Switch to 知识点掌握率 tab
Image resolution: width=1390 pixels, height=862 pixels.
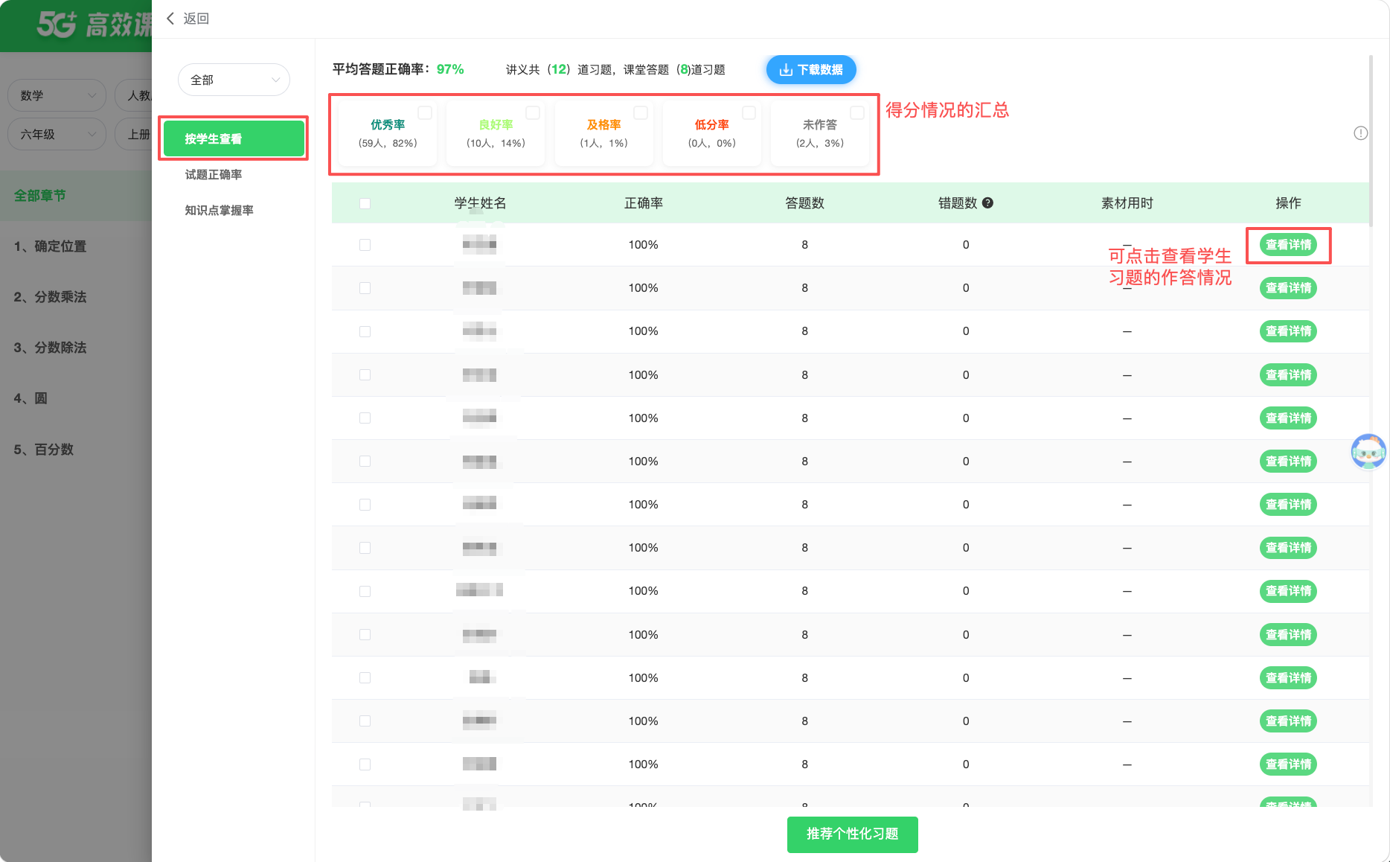pyautogui.click(x=220, y=210)
